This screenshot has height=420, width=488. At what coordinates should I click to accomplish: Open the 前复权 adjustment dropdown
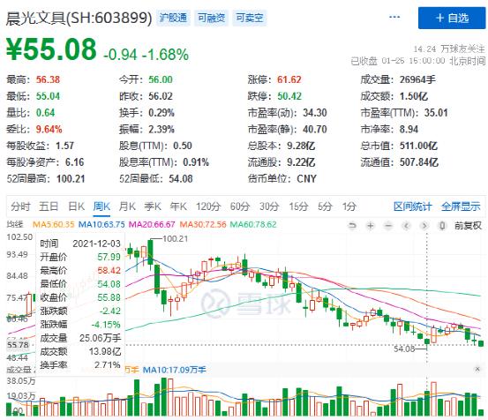(x=468, y=225)
